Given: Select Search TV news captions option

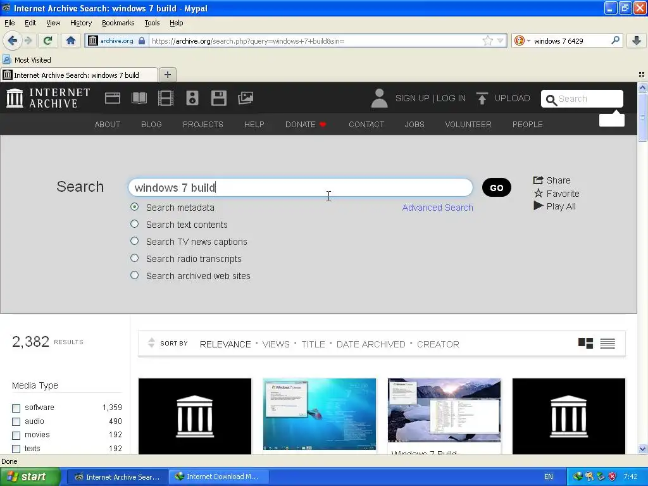Looking at the screenshot, I should point(134,241).
